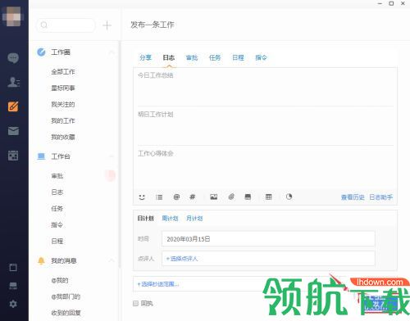Add a topic with the # icon
The width and height of the screenshot is (410, 321).
click(193, 197)
